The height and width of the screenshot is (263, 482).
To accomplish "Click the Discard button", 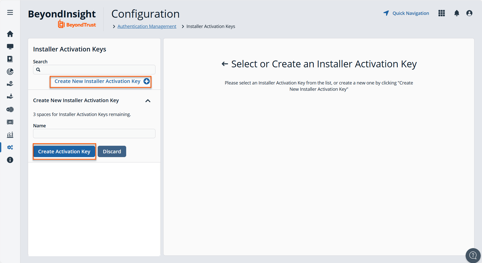I will tap(112, 152).
